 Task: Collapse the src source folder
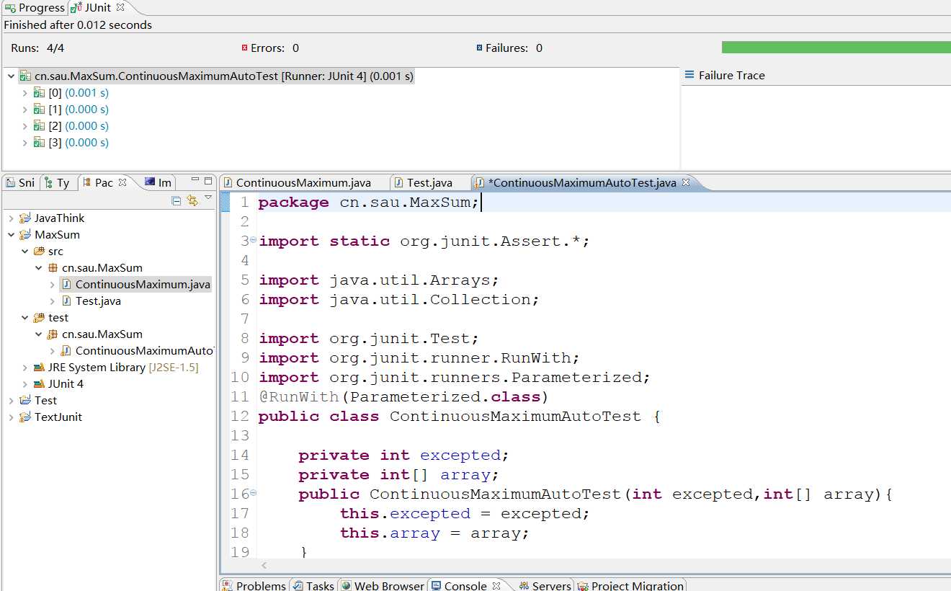tap(25, 251)
